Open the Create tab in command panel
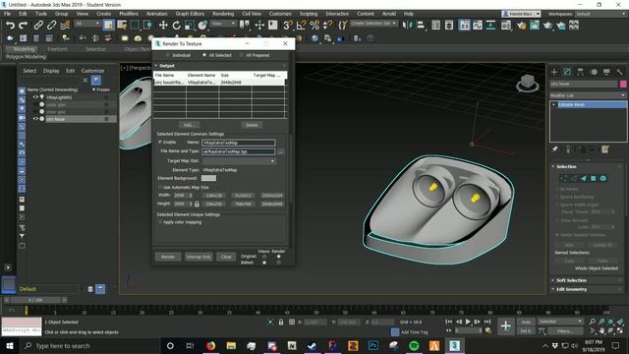Image resolution: width=629 pixels, height=354 pixels. pyautogui.click(x=554, y=72)
